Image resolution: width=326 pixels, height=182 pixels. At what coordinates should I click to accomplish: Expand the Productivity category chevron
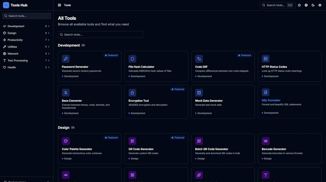[48, 40]
